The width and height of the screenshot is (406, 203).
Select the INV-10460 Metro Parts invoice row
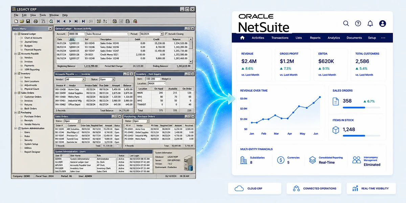point(94,97)
